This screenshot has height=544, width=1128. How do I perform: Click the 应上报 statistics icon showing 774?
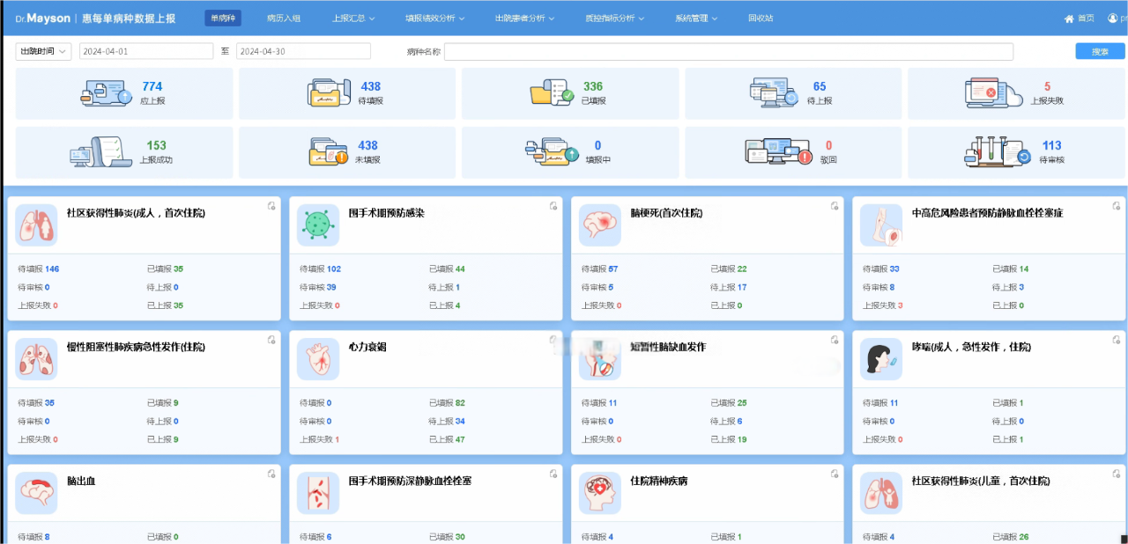(x=106, y=92)
